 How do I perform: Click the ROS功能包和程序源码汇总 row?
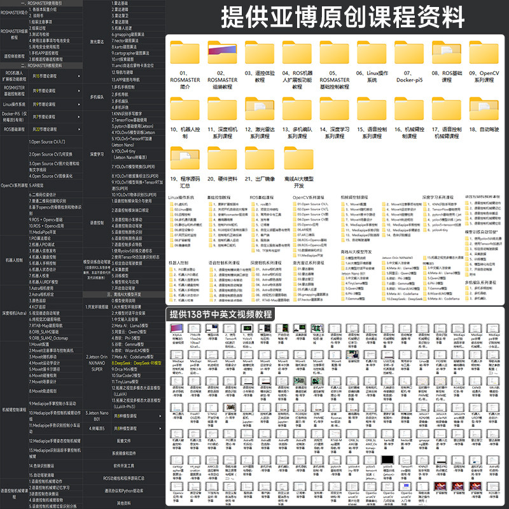click(x=124, y=478)
